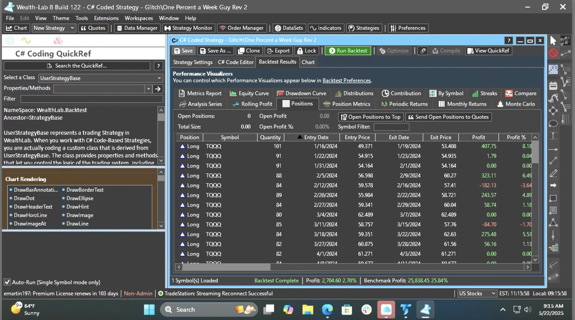
Task: Open Microsoft Store from the taskbar
Action: 347,310
